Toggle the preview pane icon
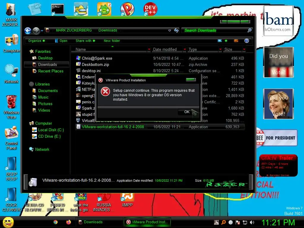Viewport: 304px width, 228px height. [x=236, y=41]
